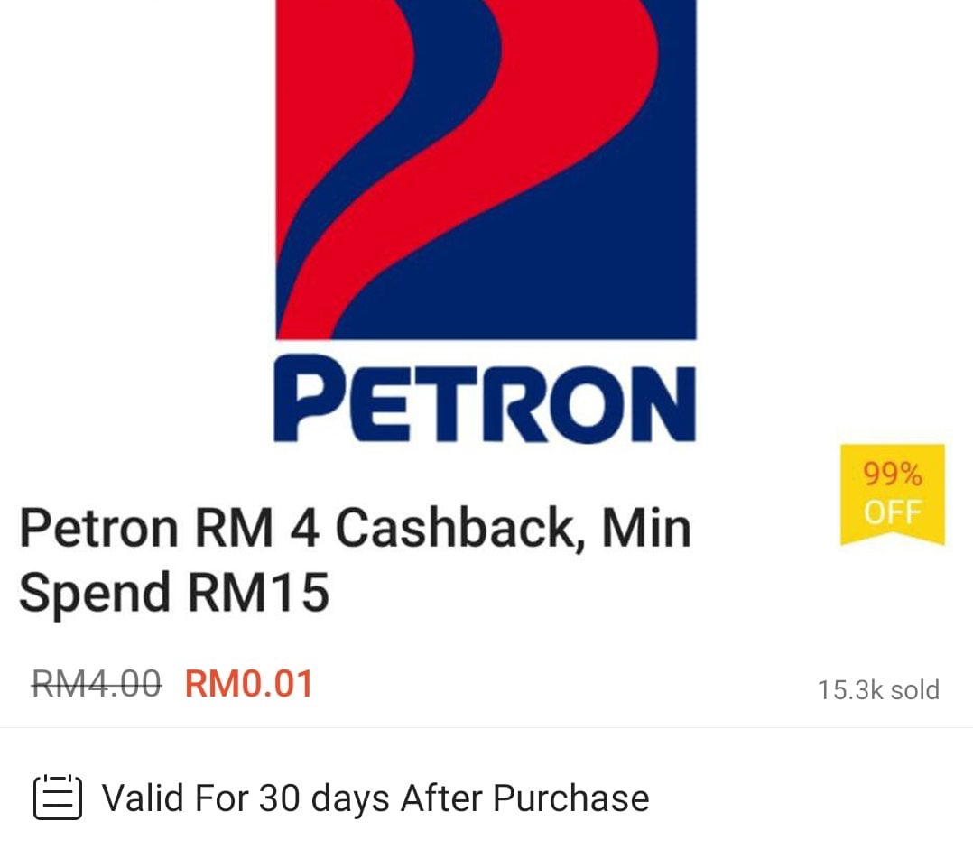973x849 pixels.
Task: Click the white "OFF" text on badge
Action: 893,512
